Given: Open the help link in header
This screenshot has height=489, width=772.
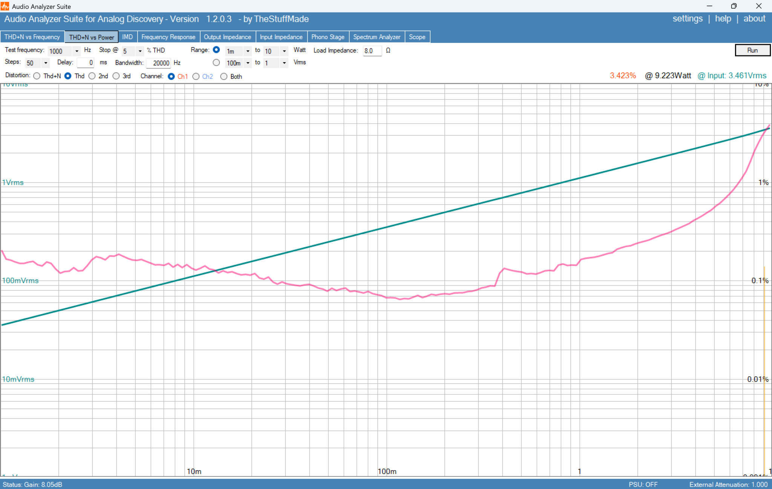Looking at the screenshot, I should [723, 19].
